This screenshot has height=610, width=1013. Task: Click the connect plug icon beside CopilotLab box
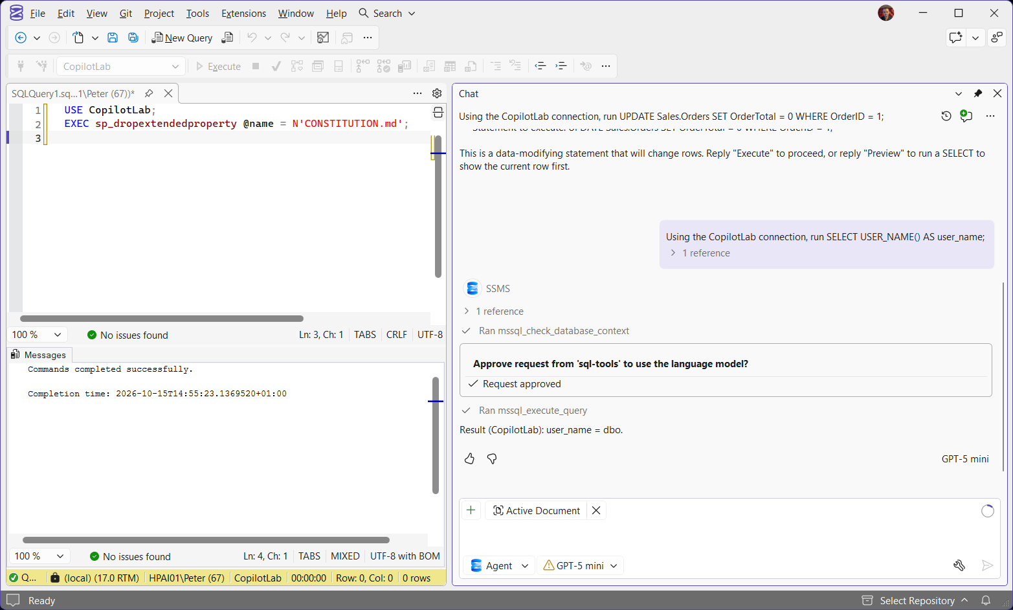[21, 66]
